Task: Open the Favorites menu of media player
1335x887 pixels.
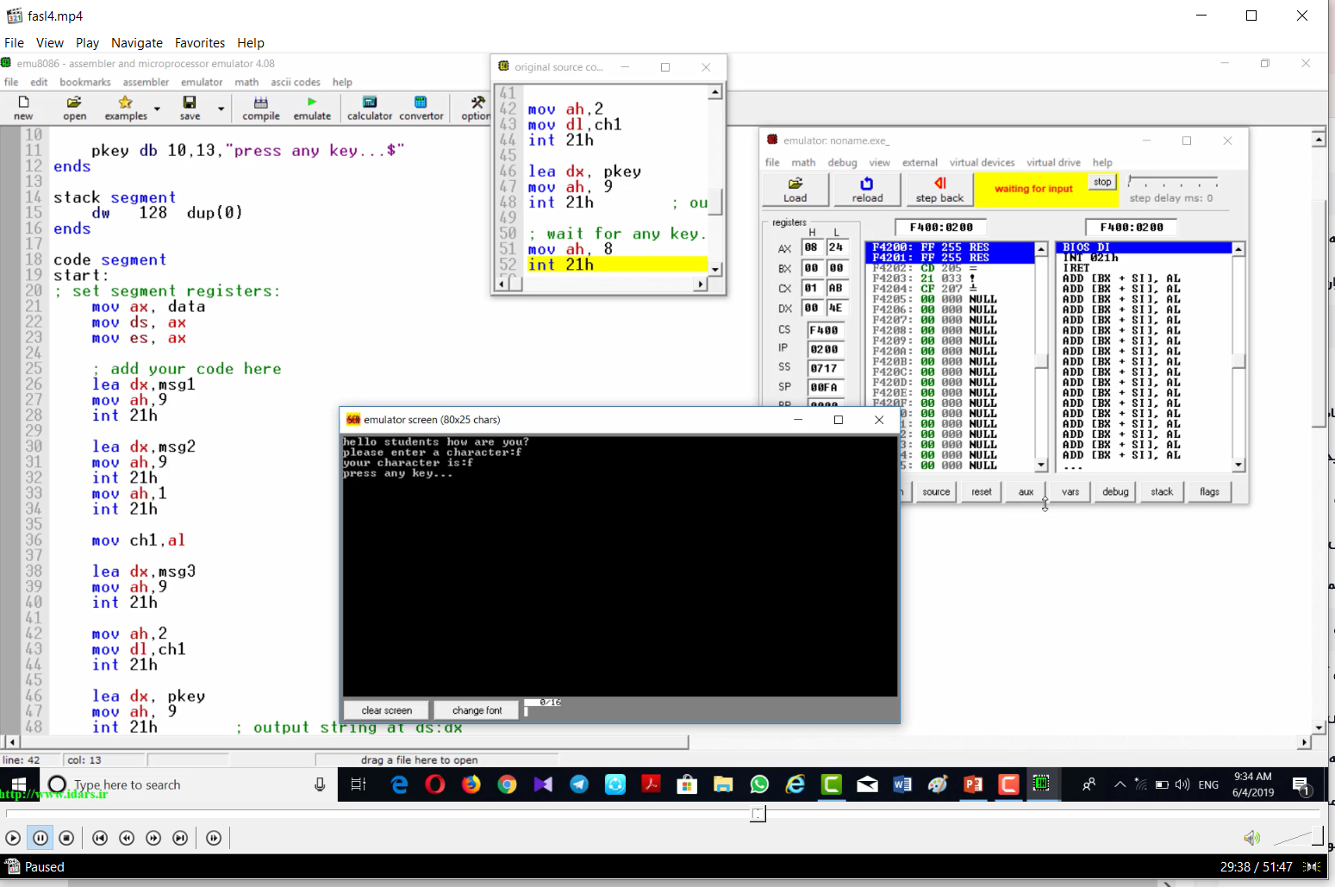Action: [200, 42]
